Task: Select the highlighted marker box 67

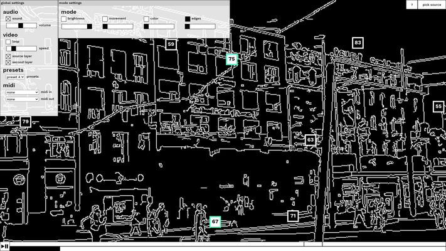Action: click(215, 222)
